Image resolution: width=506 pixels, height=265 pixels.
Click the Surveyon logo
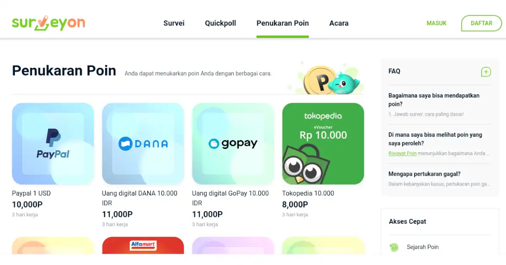(x=48, y=23)
